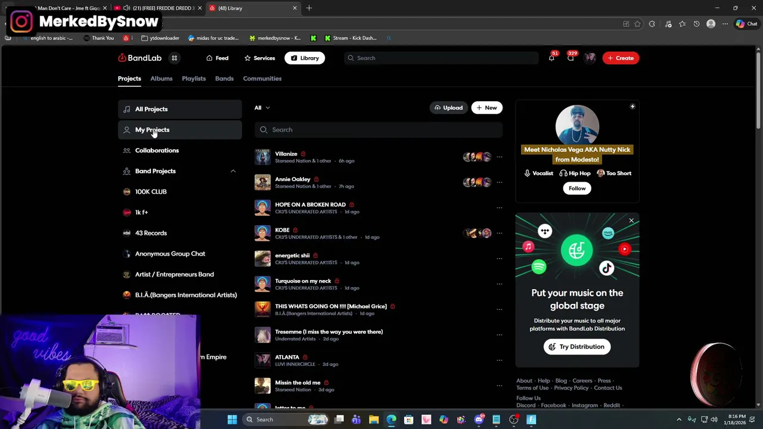Open the browser settings and more menu
The width and height of the screenshot is (763, 429).
point(725,24)
